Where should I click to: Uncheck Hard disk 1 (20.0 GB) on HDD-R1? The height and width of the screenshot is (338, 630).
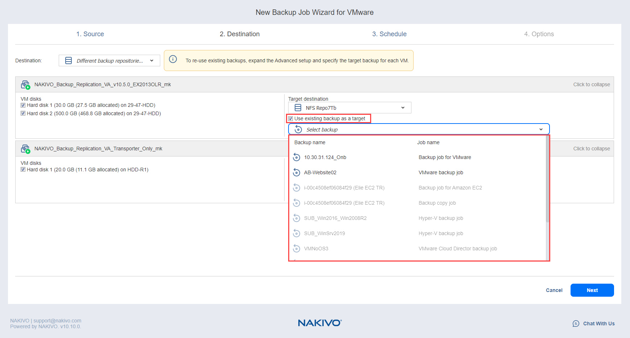[x=23, y=170]
